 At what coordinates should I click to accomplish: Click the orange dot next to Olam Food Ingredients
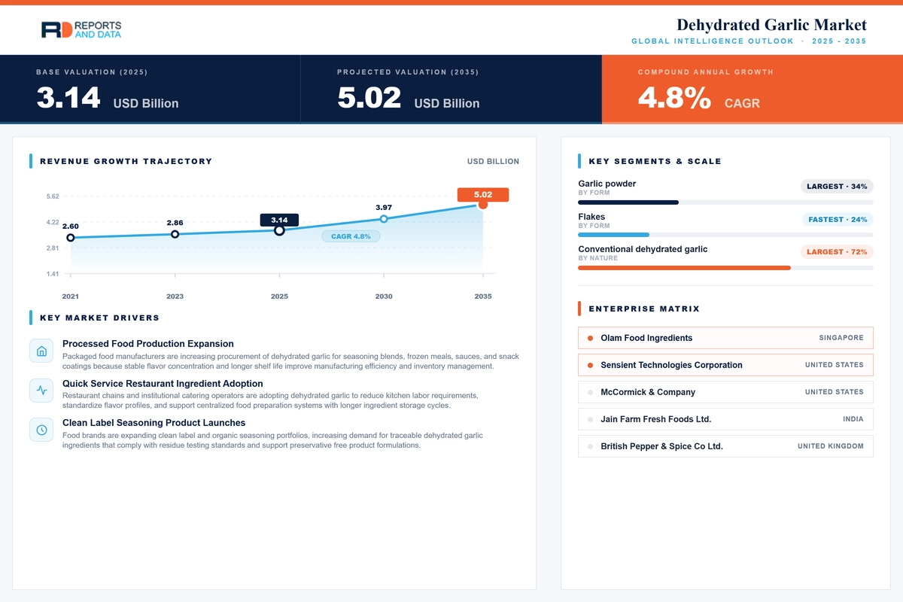tap(590, 338)
